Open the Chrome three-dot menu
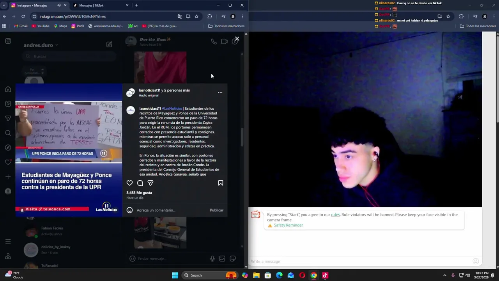 [x=242, y=16]
